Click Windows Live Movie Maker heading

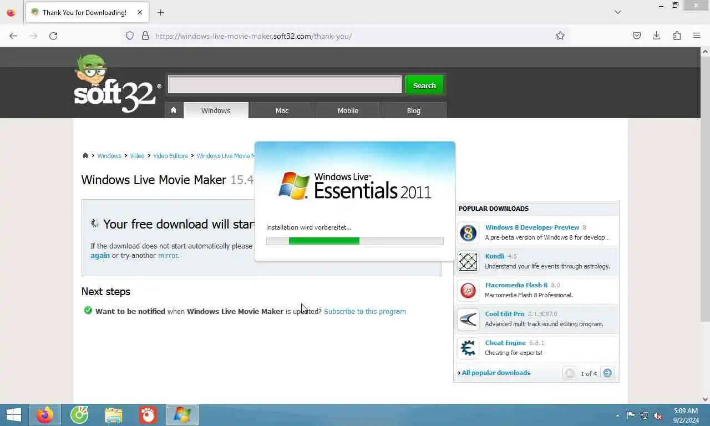154,180
